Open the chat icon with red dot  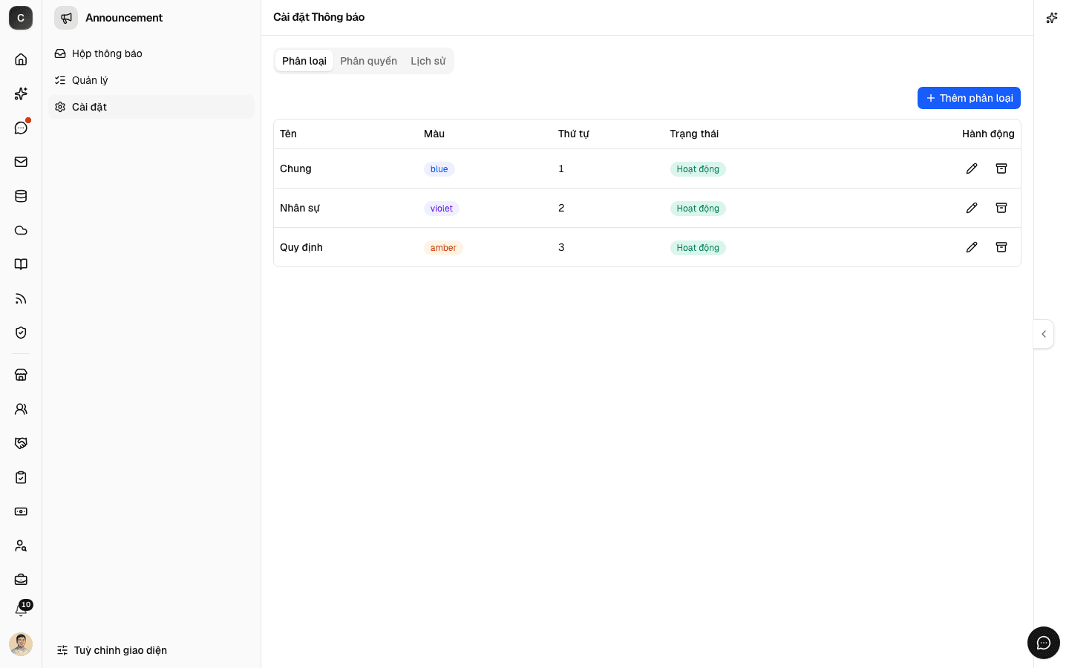[21, 128]
